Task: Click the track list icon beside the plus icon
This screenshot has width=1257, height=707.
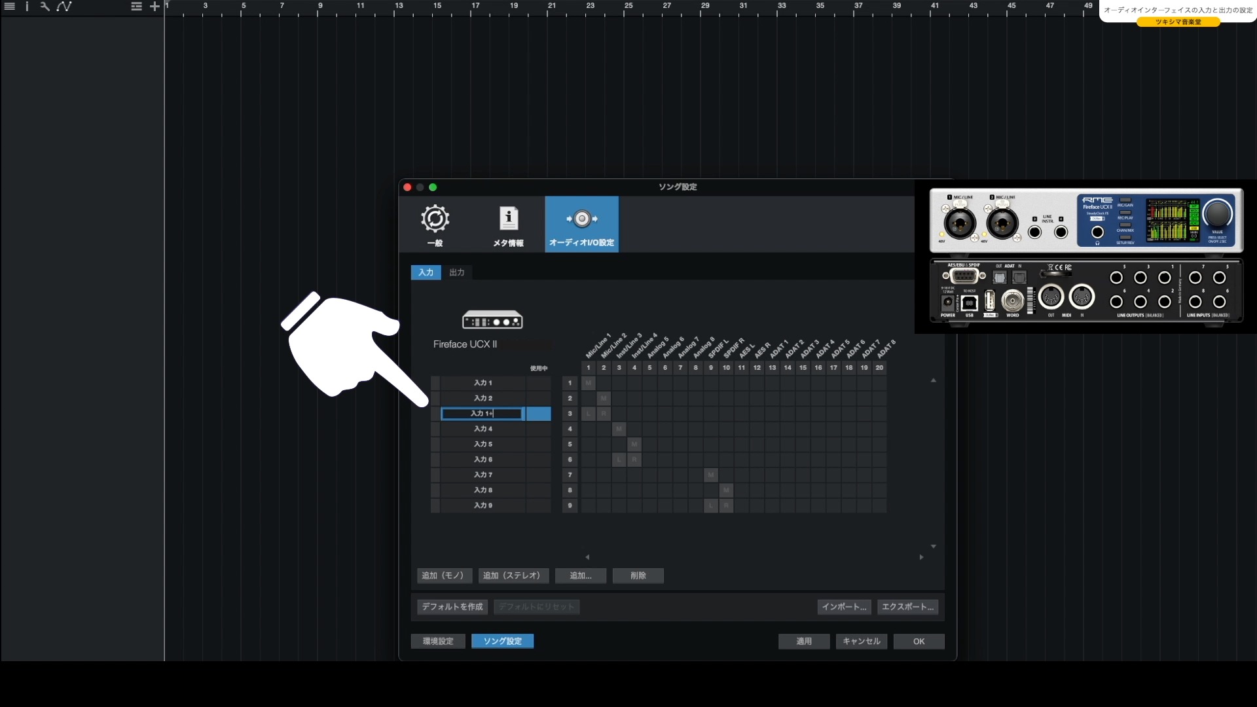Action: pos(136,7)
